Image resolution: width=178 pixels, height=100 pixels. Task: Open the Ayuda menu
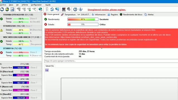[48, 5]
